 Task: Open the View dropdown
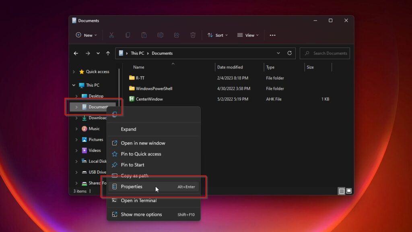[x=248, y=35]
